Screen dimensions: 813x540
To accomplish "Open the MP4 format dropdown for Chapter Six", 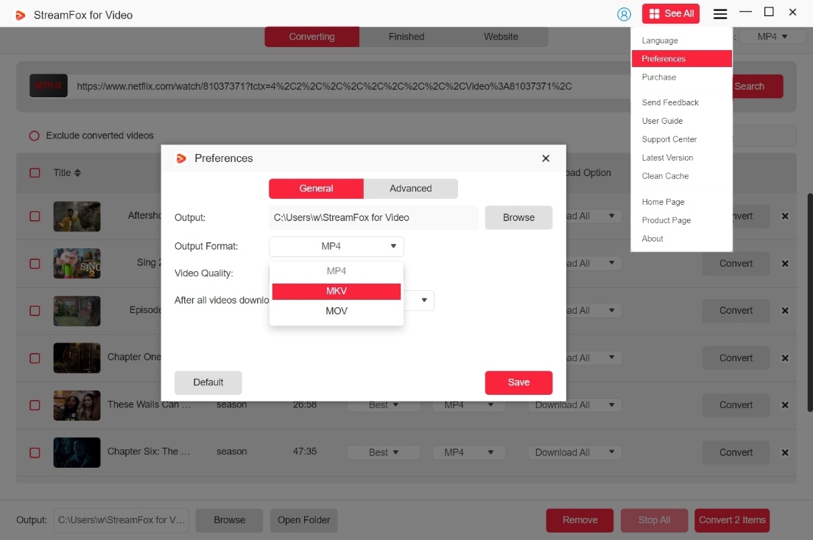I will coord(468,452).
